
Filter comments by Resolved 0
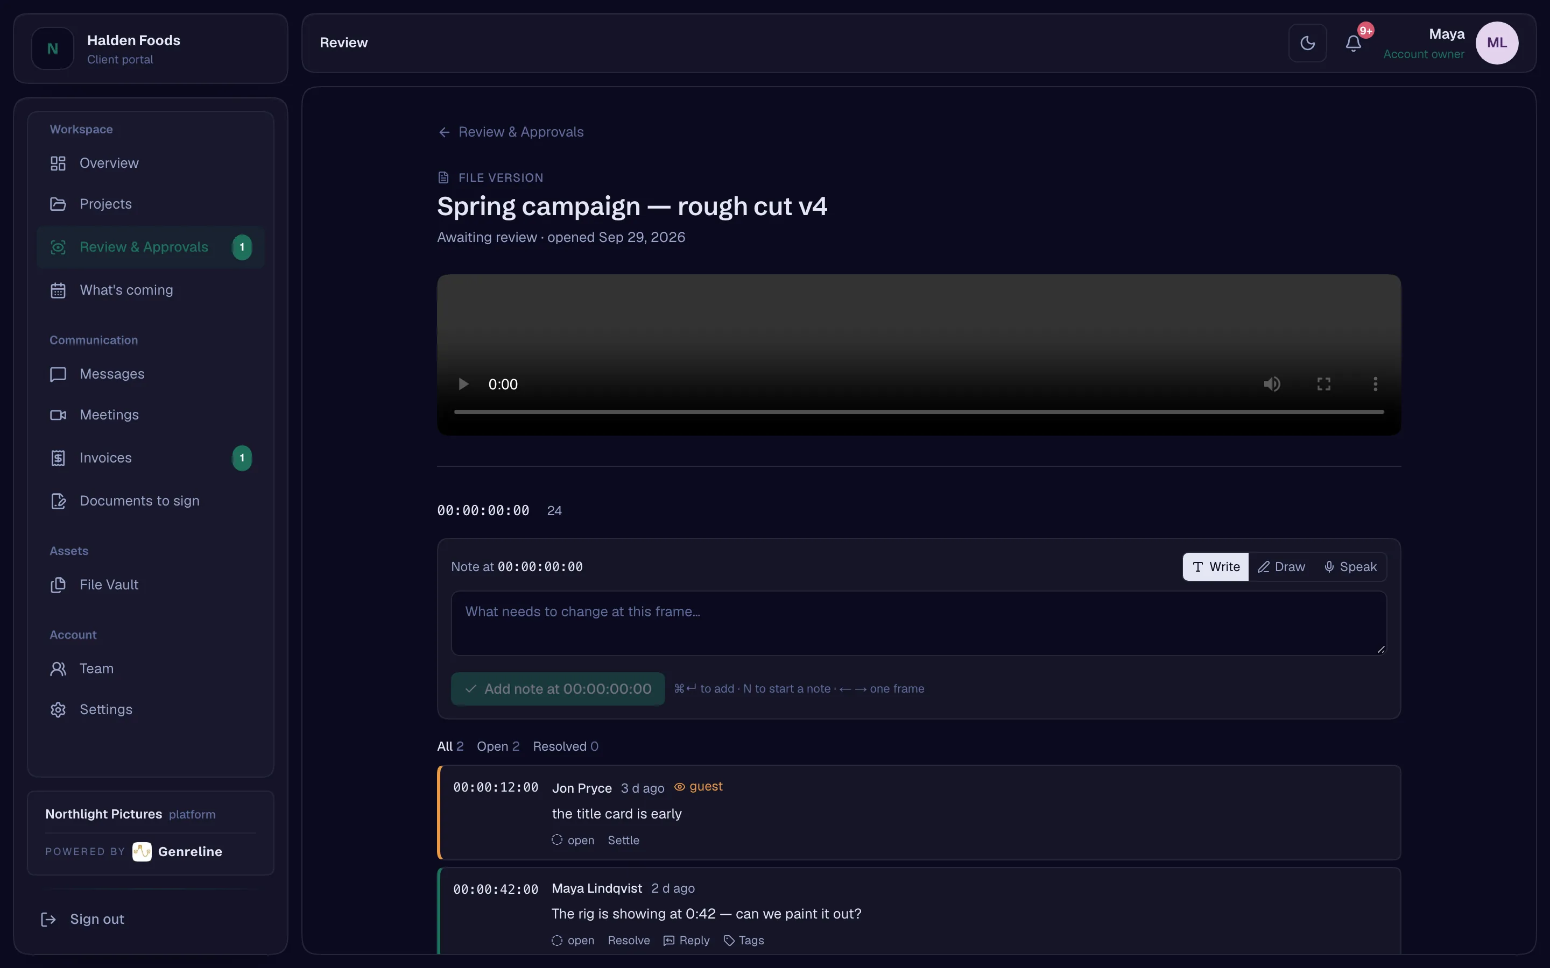pos(566,746)
